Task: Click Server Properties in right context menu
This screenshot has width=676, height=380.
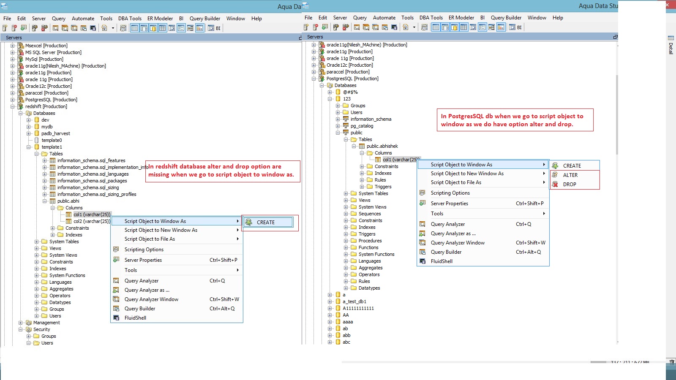Action: (483, 204)
